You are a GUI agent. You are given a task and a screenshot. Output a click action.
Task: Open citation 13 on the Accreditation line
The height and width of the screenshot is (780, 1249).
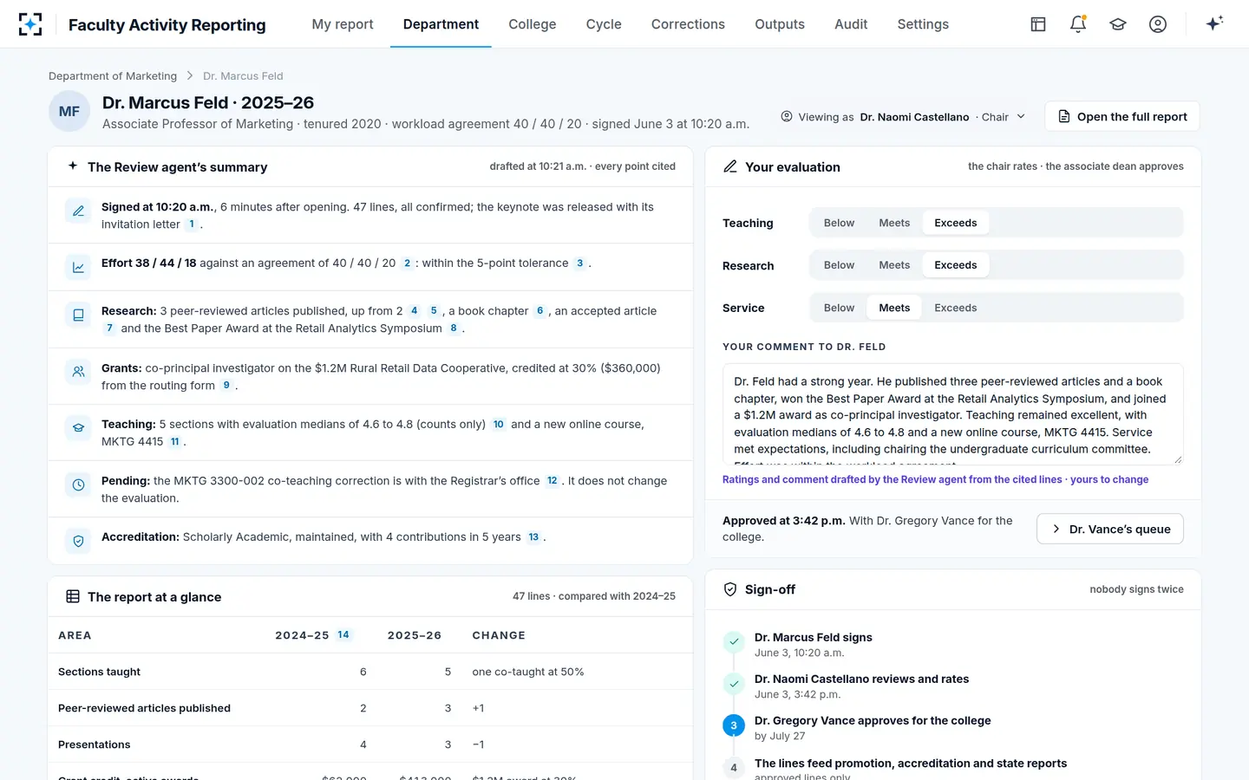click(x=533, y=537)
